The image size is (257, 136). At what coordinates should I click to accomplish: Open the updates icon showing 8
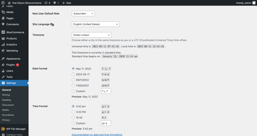coord(46,3)
